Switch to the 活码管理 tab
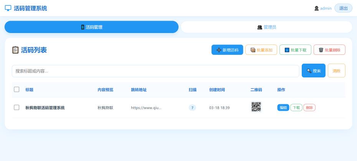Image resolution: width=357 pixels, height=161 pixels. (91, 27)
